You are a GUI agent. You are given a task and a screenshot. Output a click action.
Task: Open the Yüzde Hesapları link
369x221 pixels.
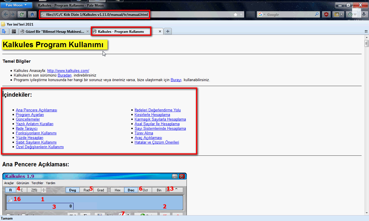tap(29, 138)
